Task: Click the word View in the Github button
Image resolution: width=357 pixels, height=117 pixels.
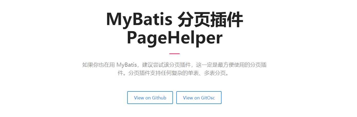Action: 139,98
